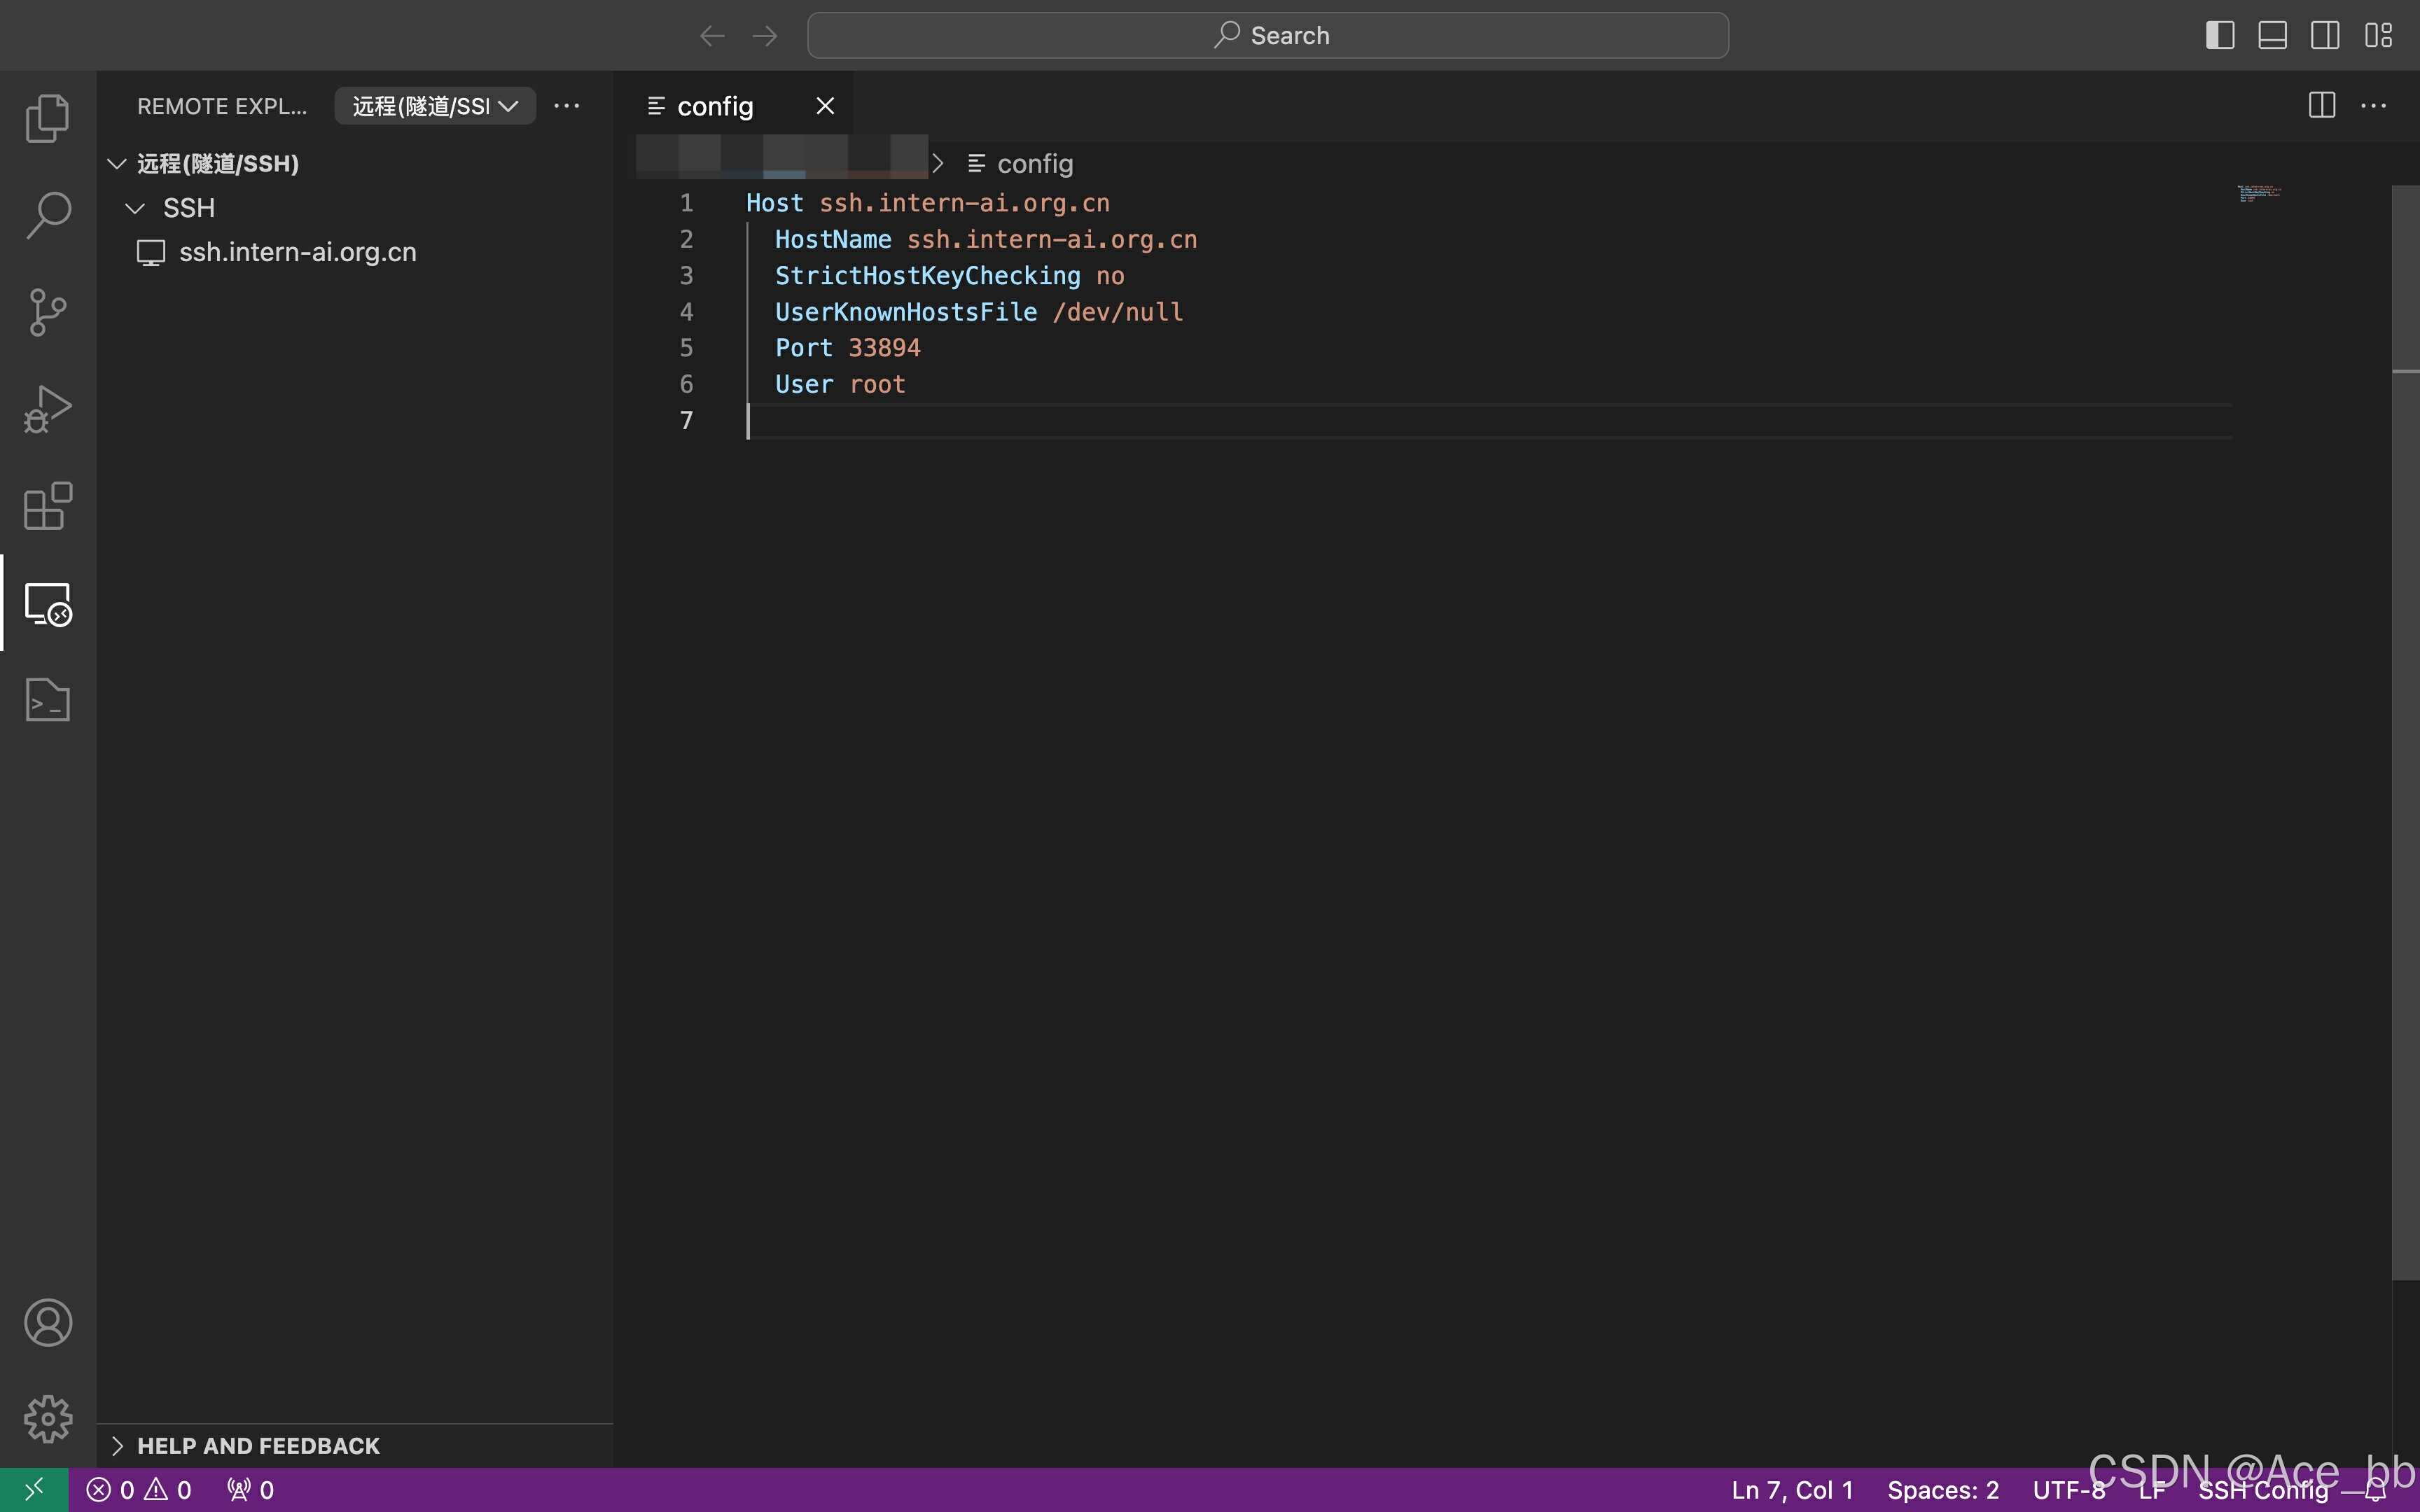Open the Accounts menu icon

point(48,1322)
